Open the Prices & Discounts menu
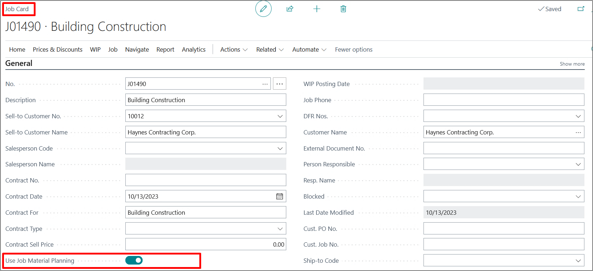 tap(57, 49)
